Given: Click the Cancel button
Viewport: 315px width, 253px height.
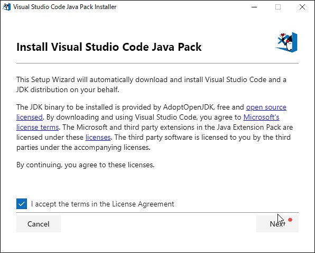Looking at the screenshot, I should tap(39, 224).
